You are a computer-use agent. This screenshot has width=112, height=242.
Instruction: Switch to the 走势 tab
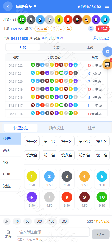[90, 47]
